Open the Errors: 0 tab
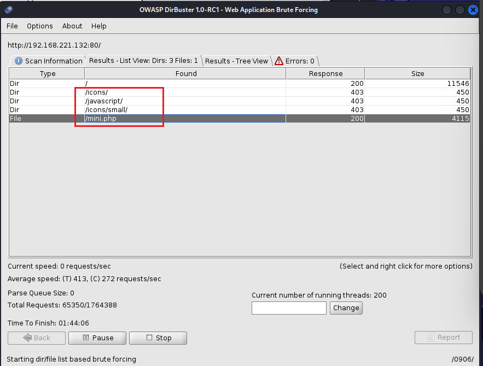483x366 pixels. click(295, 61)
